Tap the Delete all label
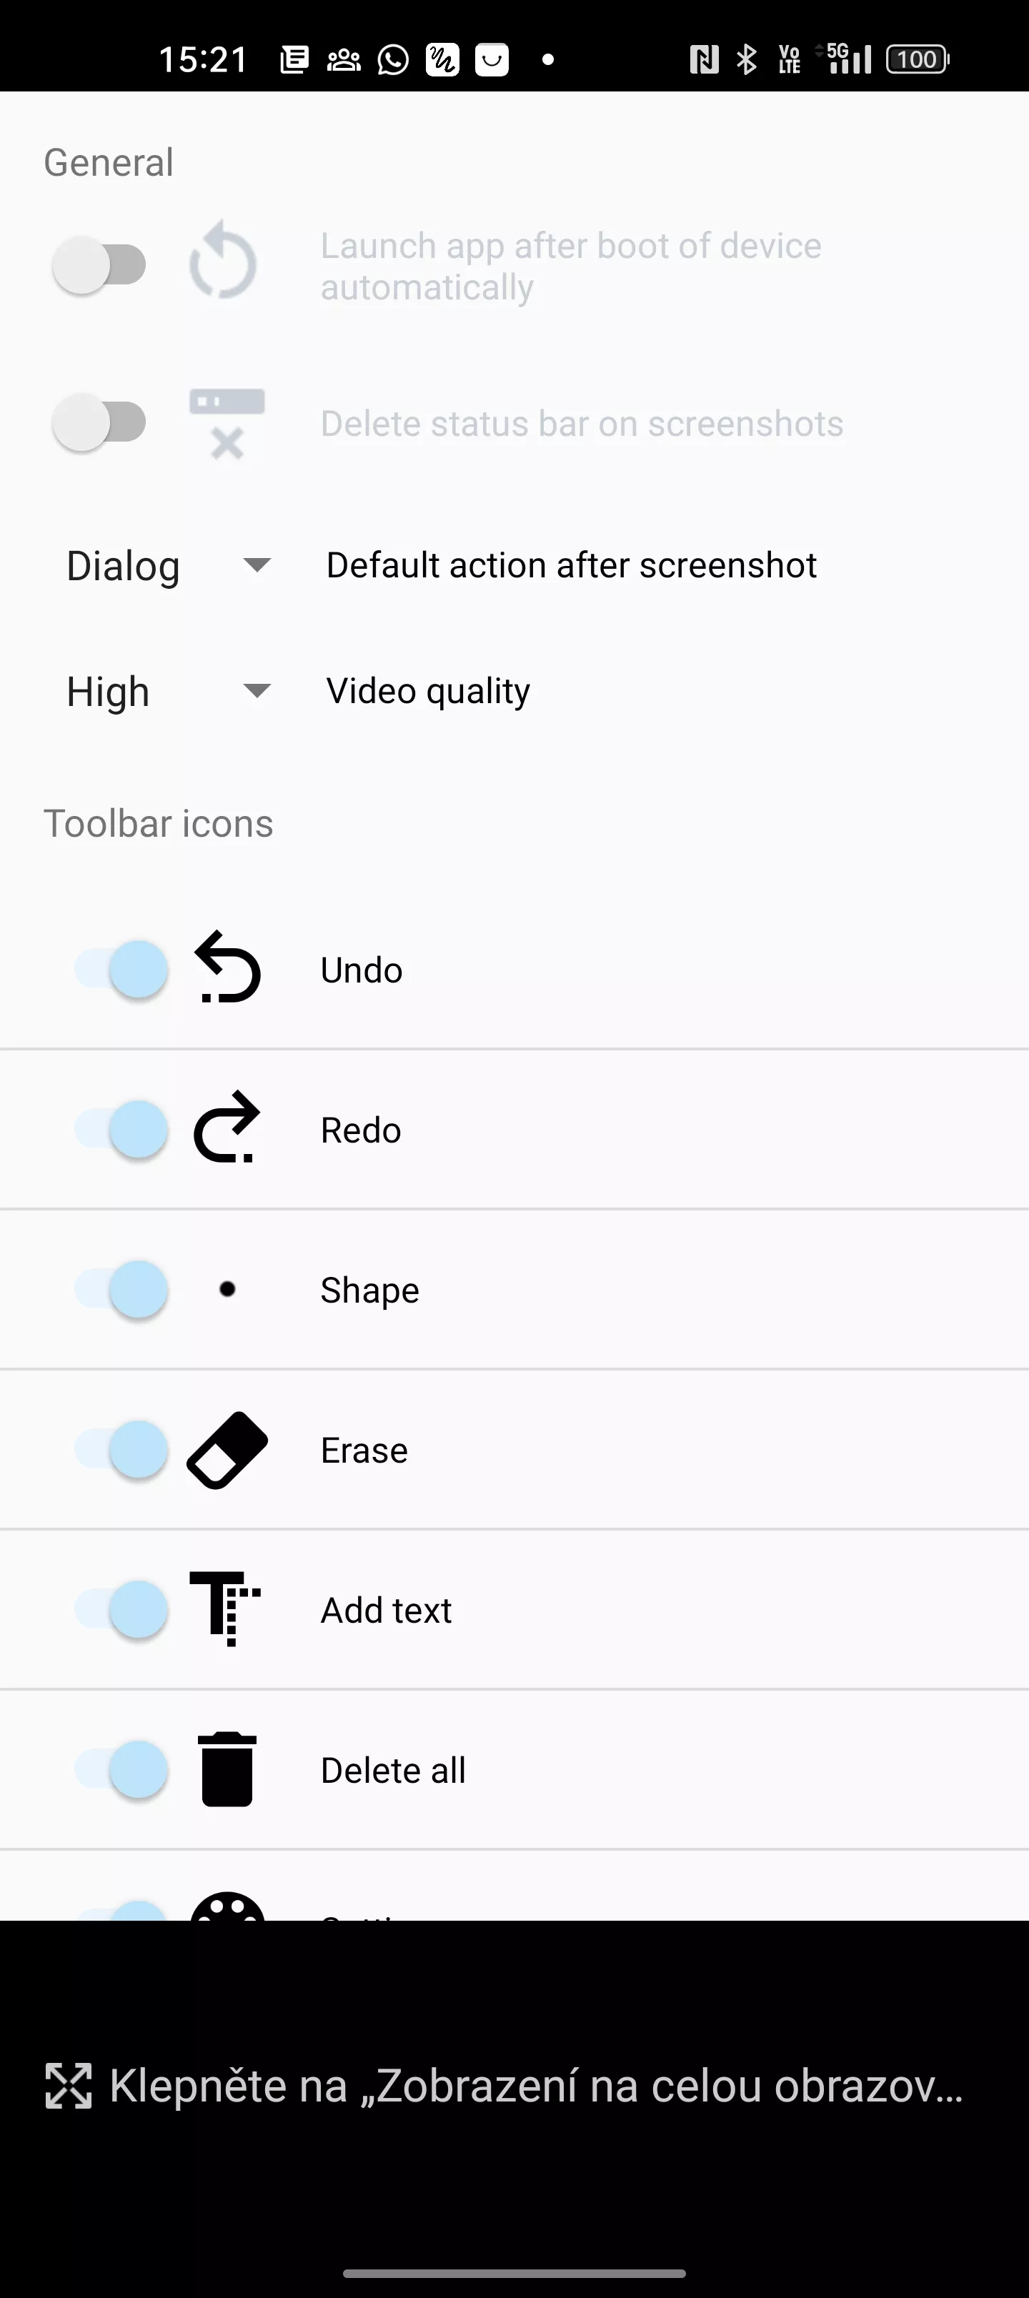 (x=393, y=1771)
